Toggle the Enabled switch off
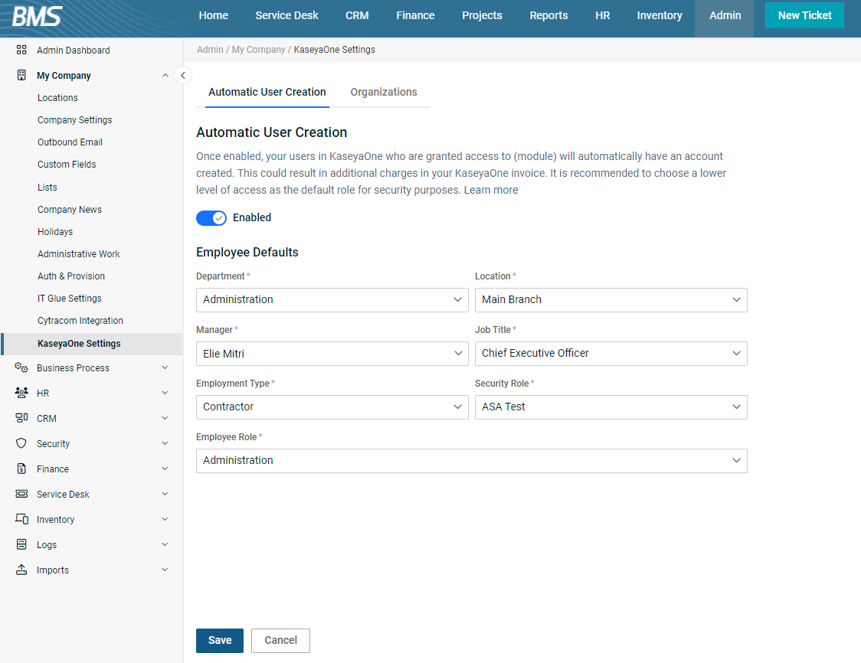Screen dimensions: 861x663 click(x=211, y=218)
